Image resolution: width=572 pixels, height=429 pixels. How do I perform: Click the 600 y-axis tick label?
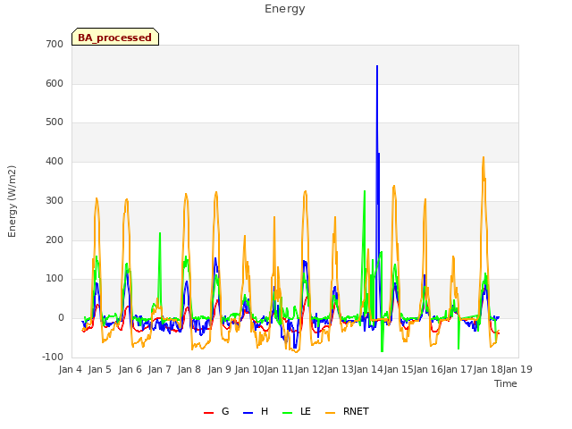pos(55,83)
